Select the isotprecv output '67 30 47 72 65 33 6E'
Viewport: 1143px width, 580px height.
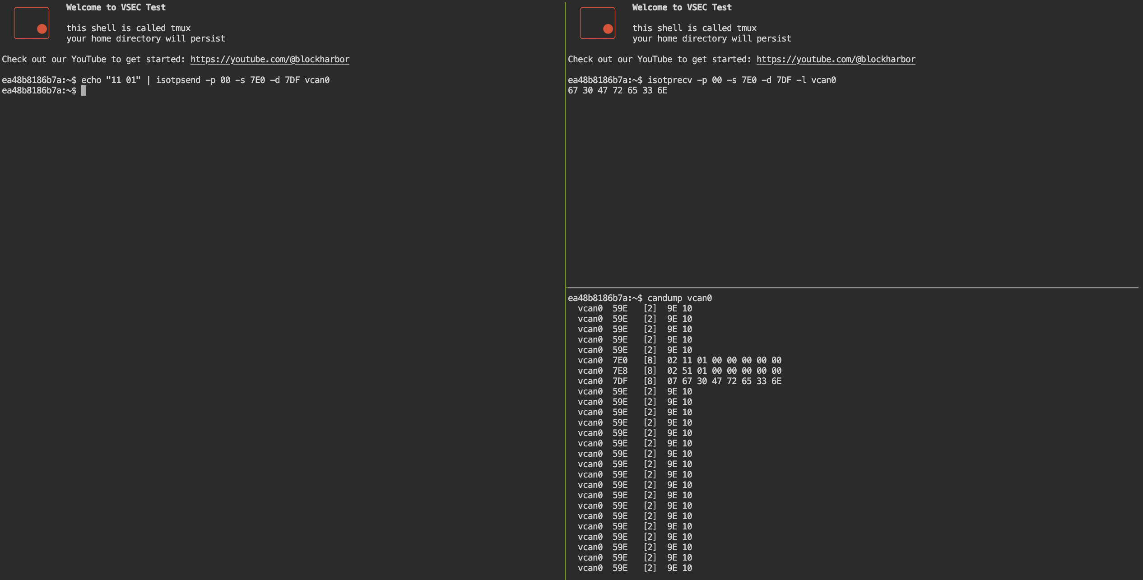618,91
